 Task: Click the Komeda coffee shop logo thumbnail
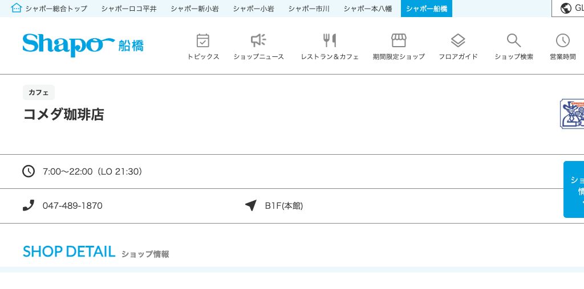tap(572, 114)
